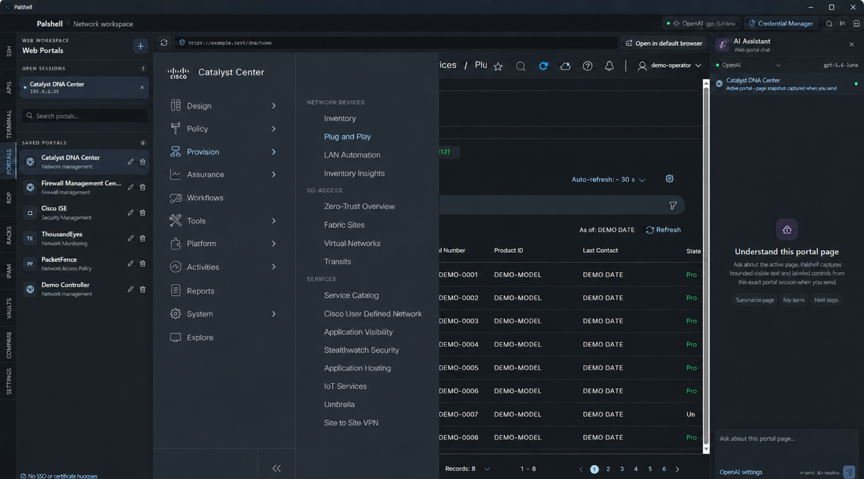
Task: Edit the Cisco ISE saved portal
Action: pos(131,213)
